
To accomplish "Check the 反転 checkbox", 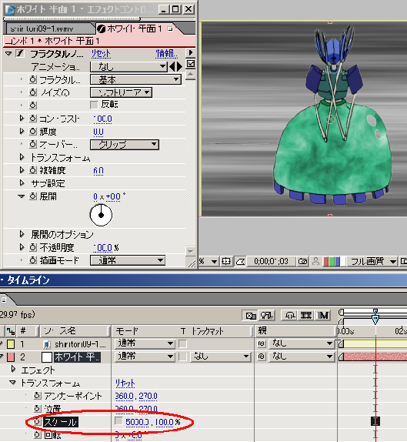I will [94, 105].
